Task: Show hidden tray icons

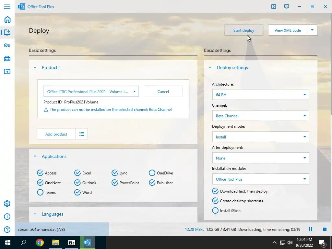Action: tap(274, 243)
